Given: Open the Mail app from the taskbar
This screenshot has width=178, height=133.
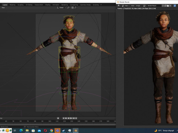Looking at the screenshot, I should coord(39,130).
